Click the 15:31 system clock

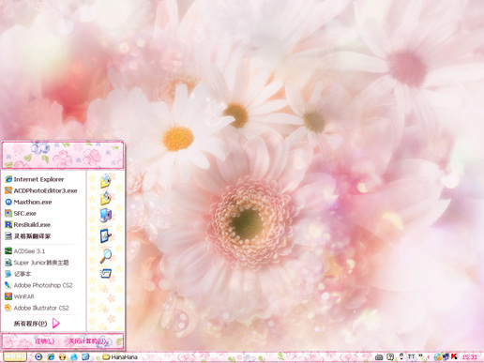469,356
